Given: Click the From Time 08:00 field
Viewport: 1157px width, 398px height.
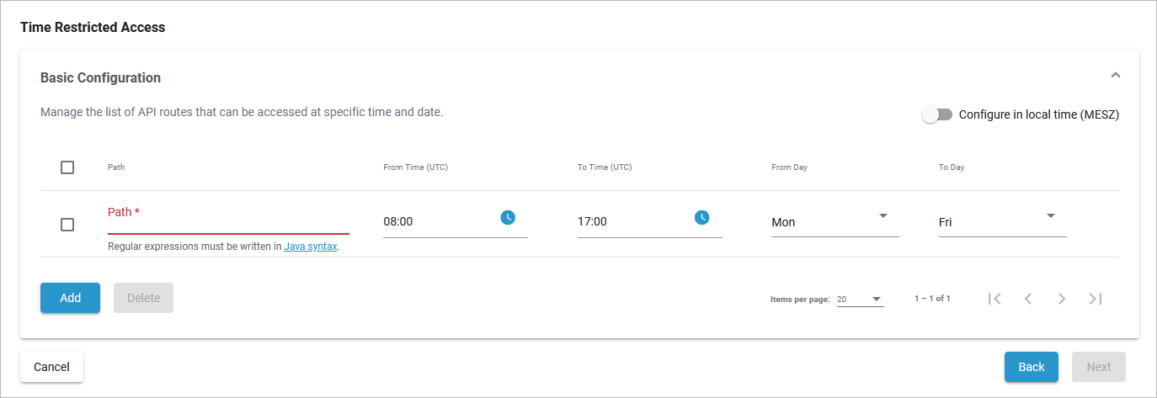Looking at the screenshot, I should pos(438,222).
